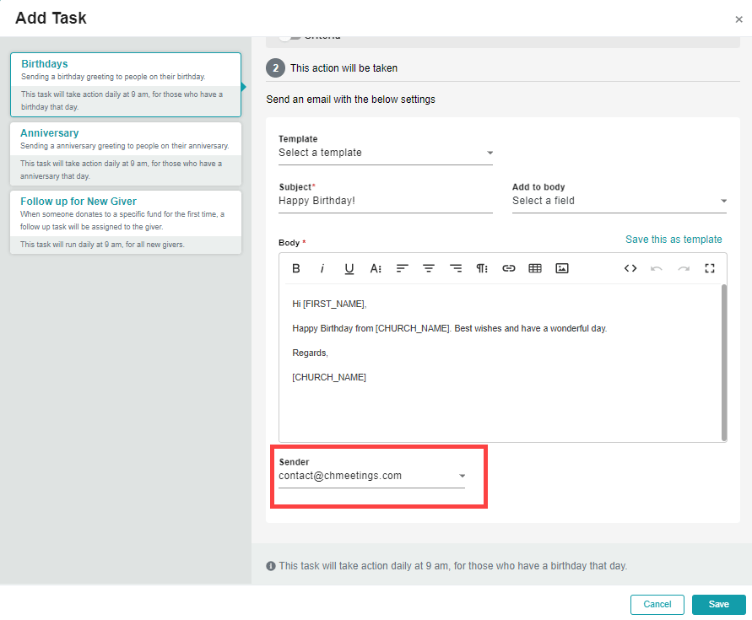Apply Bold formatting in body editor

pyautogui.click(x=296, y=268)
